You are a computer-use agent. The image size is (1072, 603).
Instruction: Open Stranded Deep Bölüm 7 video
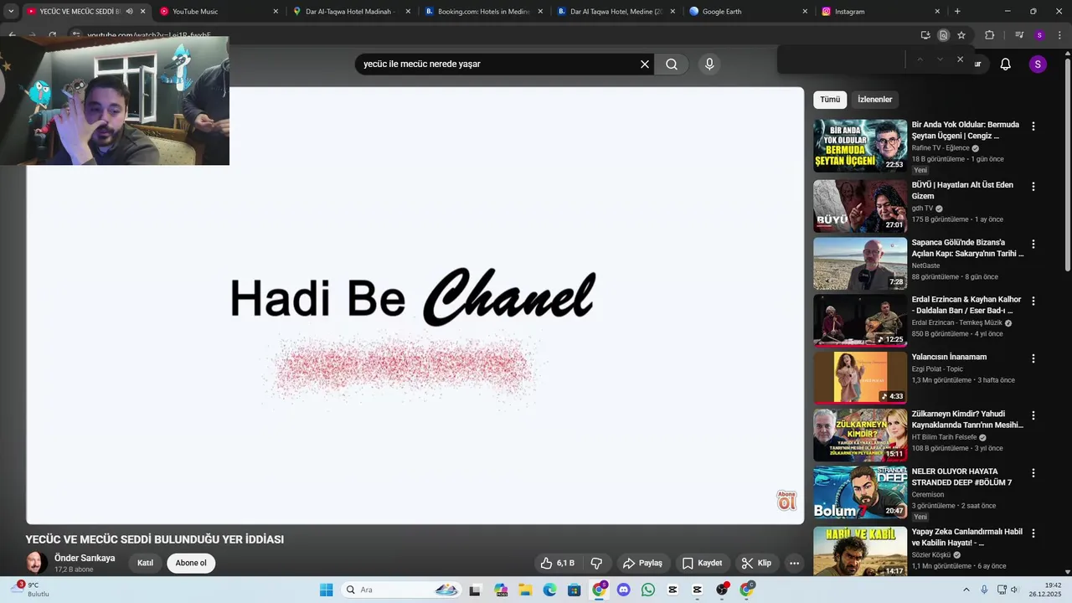click(860, 492)
